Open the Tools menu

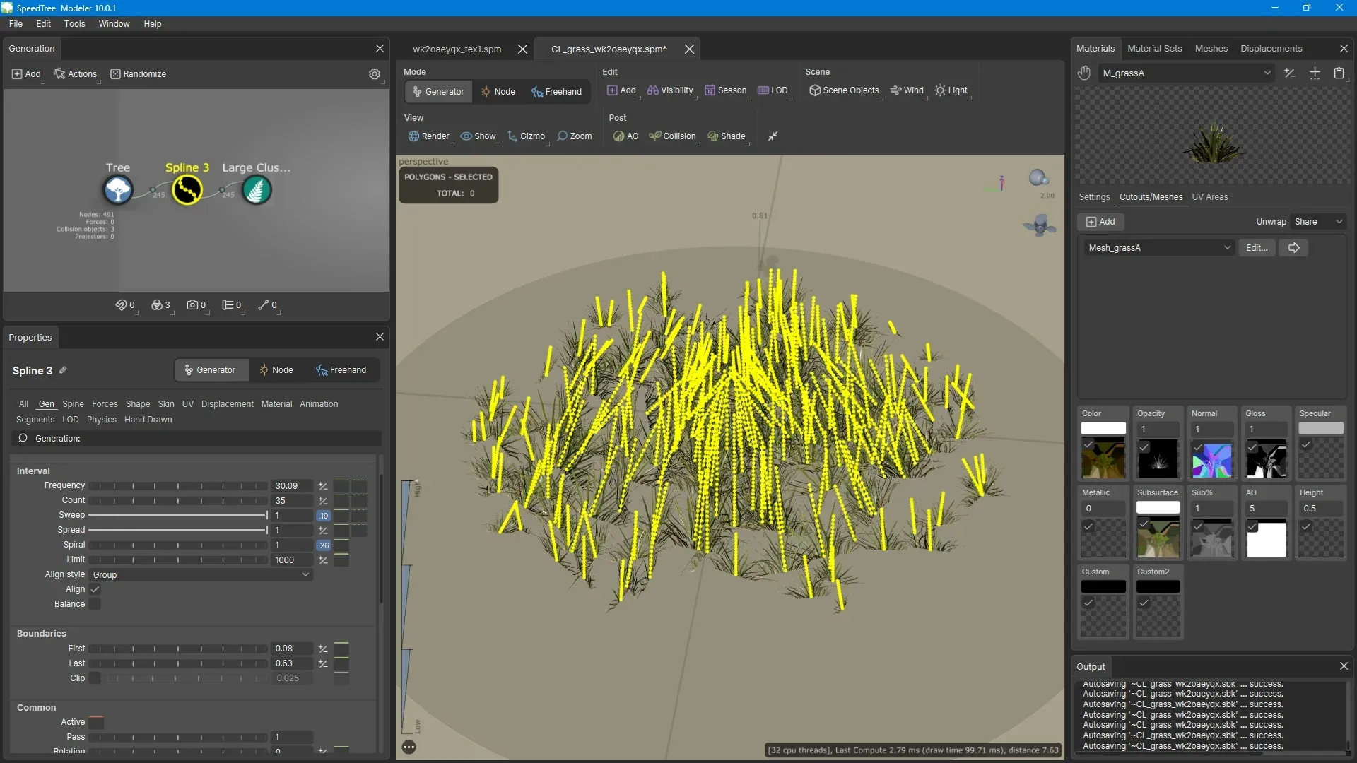pyautogui.click(x=74, y=24)
